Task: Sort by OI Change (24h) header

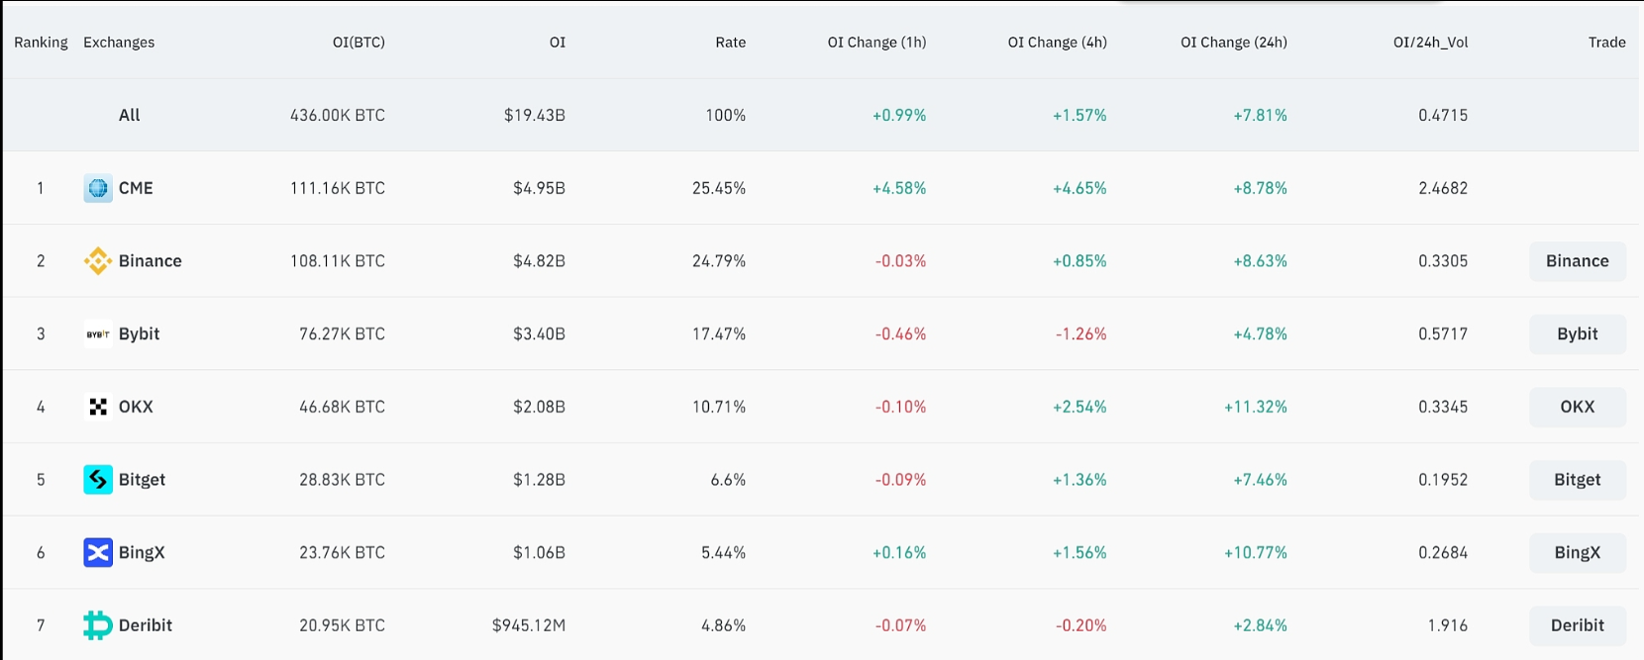Action: [1233, 43]
